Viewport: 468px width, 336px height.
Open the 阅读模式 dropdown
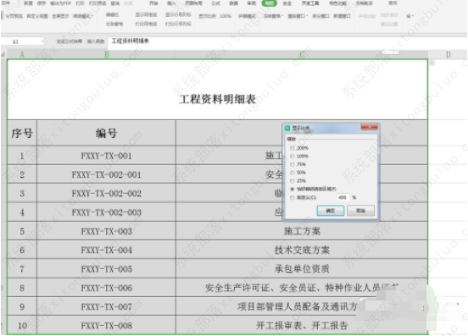point(83,16)
